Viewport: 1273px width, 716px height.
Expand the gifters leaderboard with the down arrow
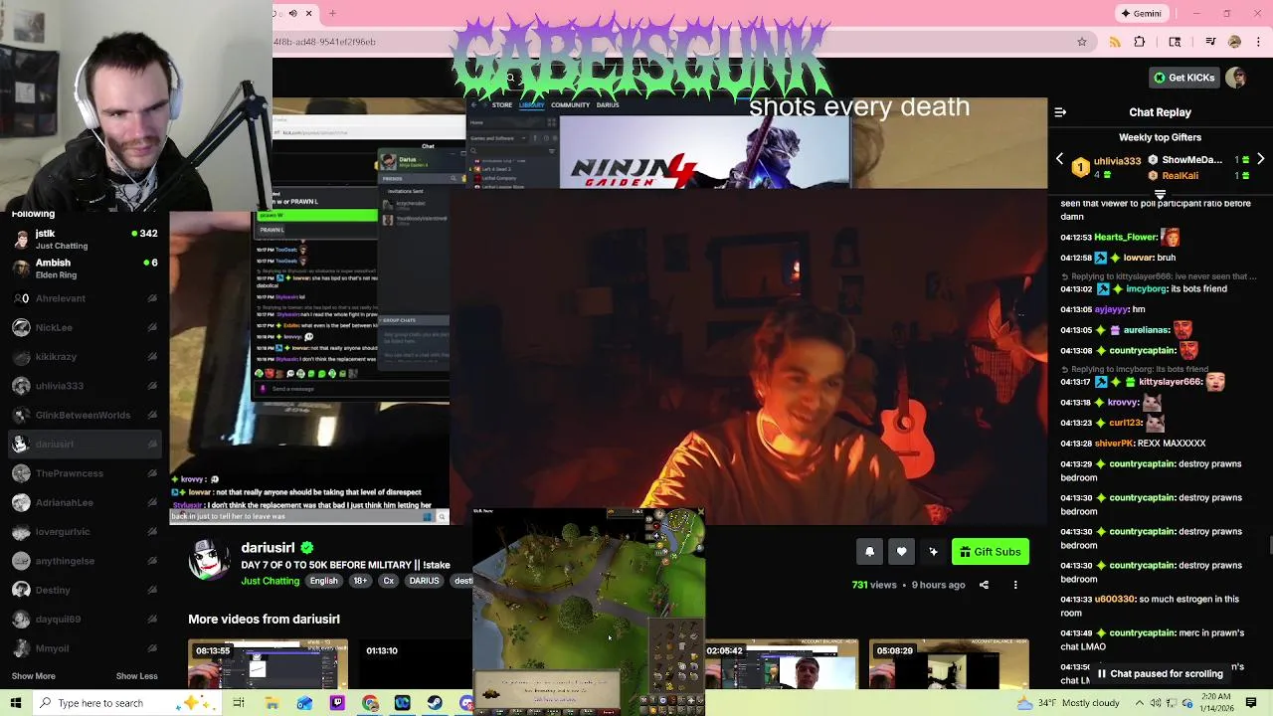click(x=1160, y=193)
